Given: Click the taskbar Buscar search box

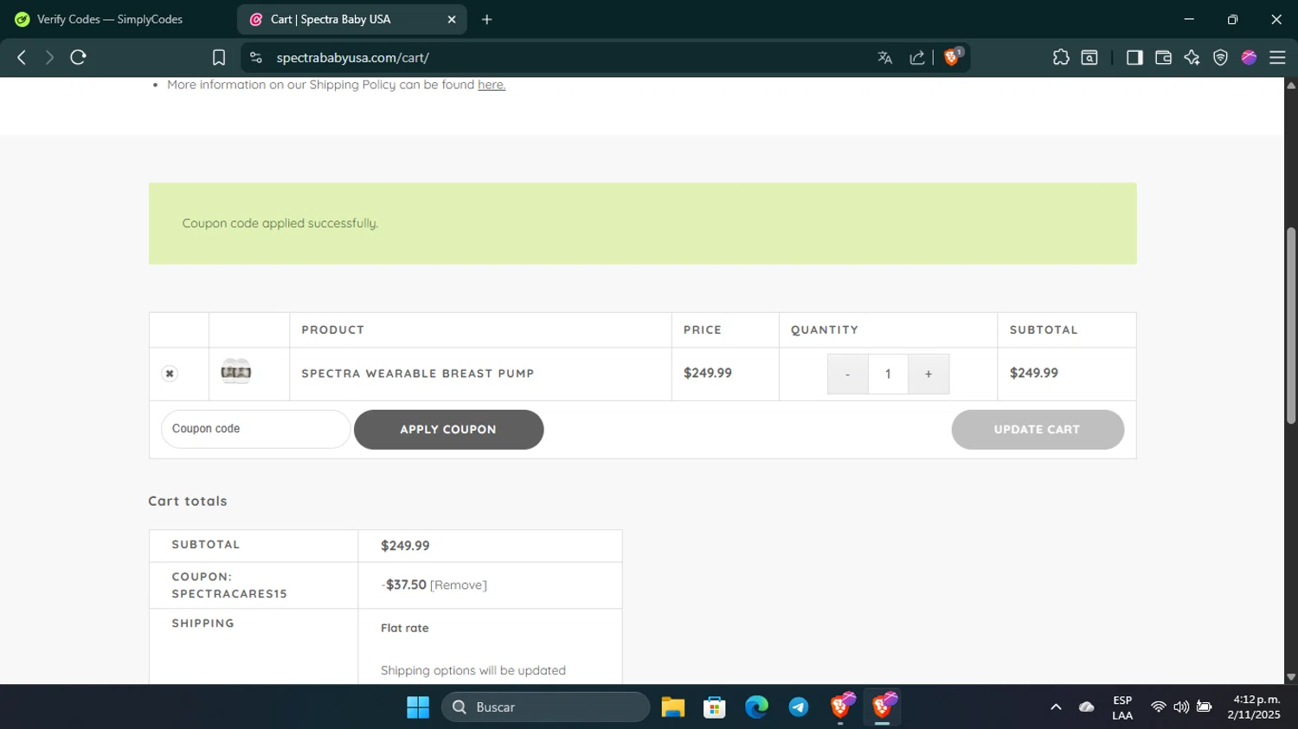Looking at the screenshot, I should [x=546, y=707].
